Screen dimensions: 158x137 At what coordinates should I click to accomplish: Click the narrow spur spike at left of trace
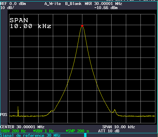click(x=18, y=111)
